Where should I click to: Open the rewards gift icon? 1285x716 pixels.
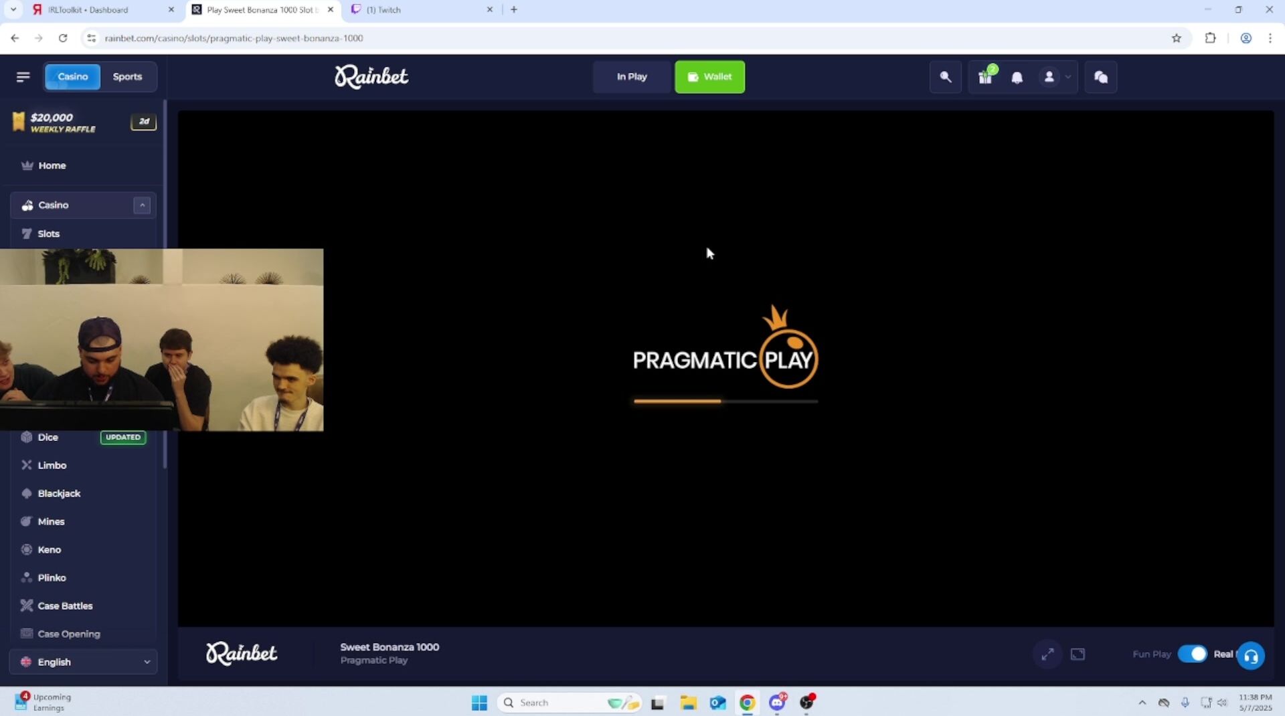[x=985, y=77]
